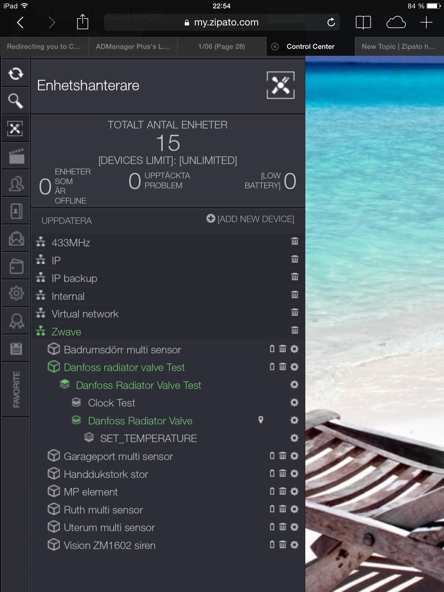The image size is (444, 592).
Task: Open the scenes clapperboard icon in the sidebar
Action: click(16, 156)
